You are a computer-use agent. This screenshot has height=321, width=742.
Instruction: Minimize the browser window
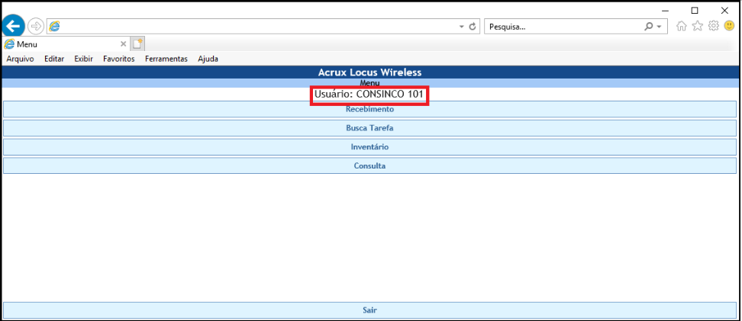666,10
